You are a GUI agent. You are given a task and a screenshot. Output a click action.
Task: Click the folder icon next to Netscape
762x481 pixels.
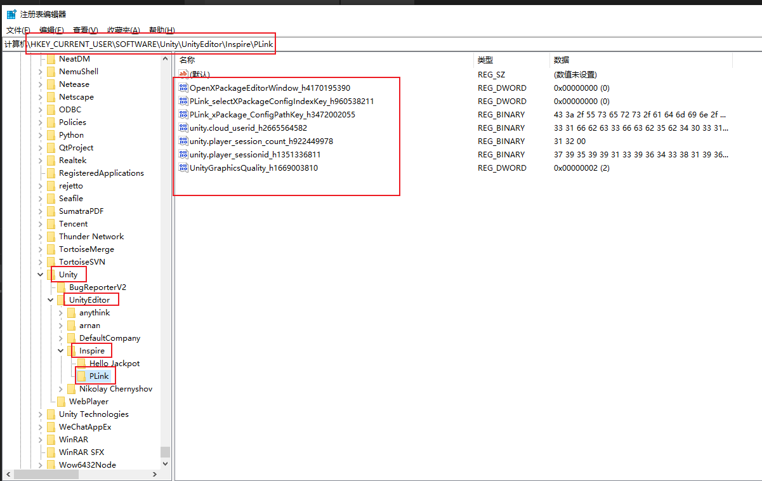pyautogui.click(x=51, y=97)
